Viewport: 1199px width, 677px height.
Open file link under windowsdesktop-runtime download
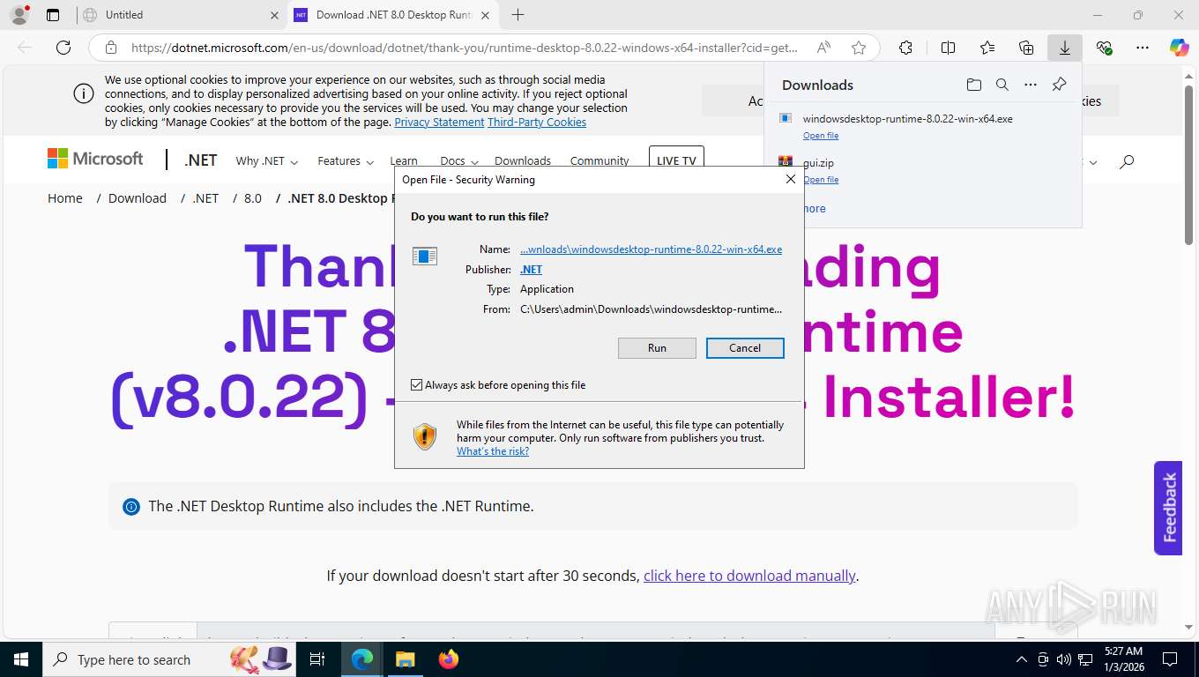(821, 136)
